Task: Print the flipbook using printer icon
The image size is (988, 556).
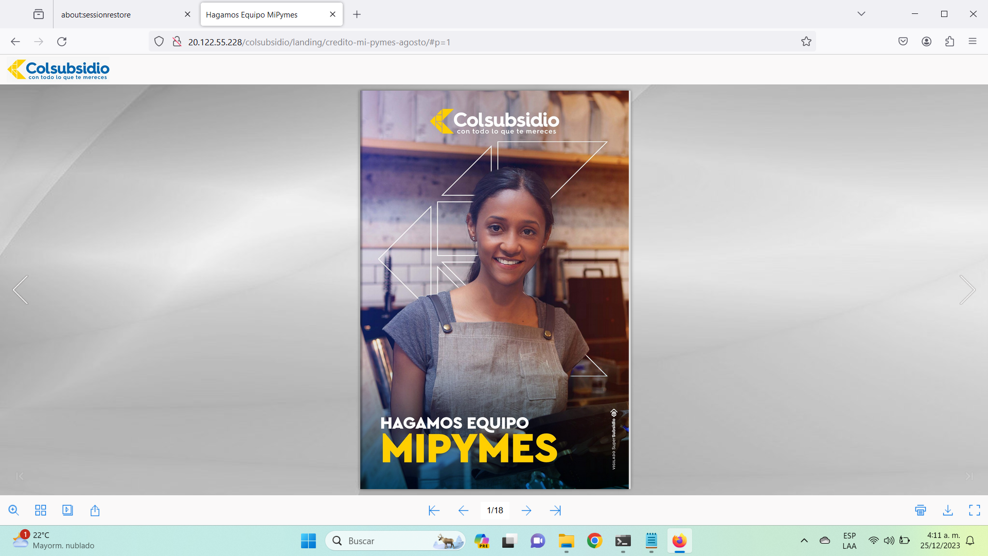Action: tap(921, 510)
